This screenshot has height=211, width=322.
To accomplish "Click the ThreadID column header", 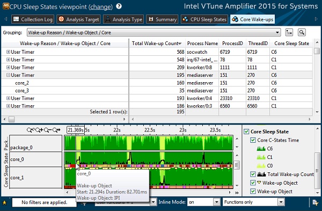I will click(x=258, y=43).
